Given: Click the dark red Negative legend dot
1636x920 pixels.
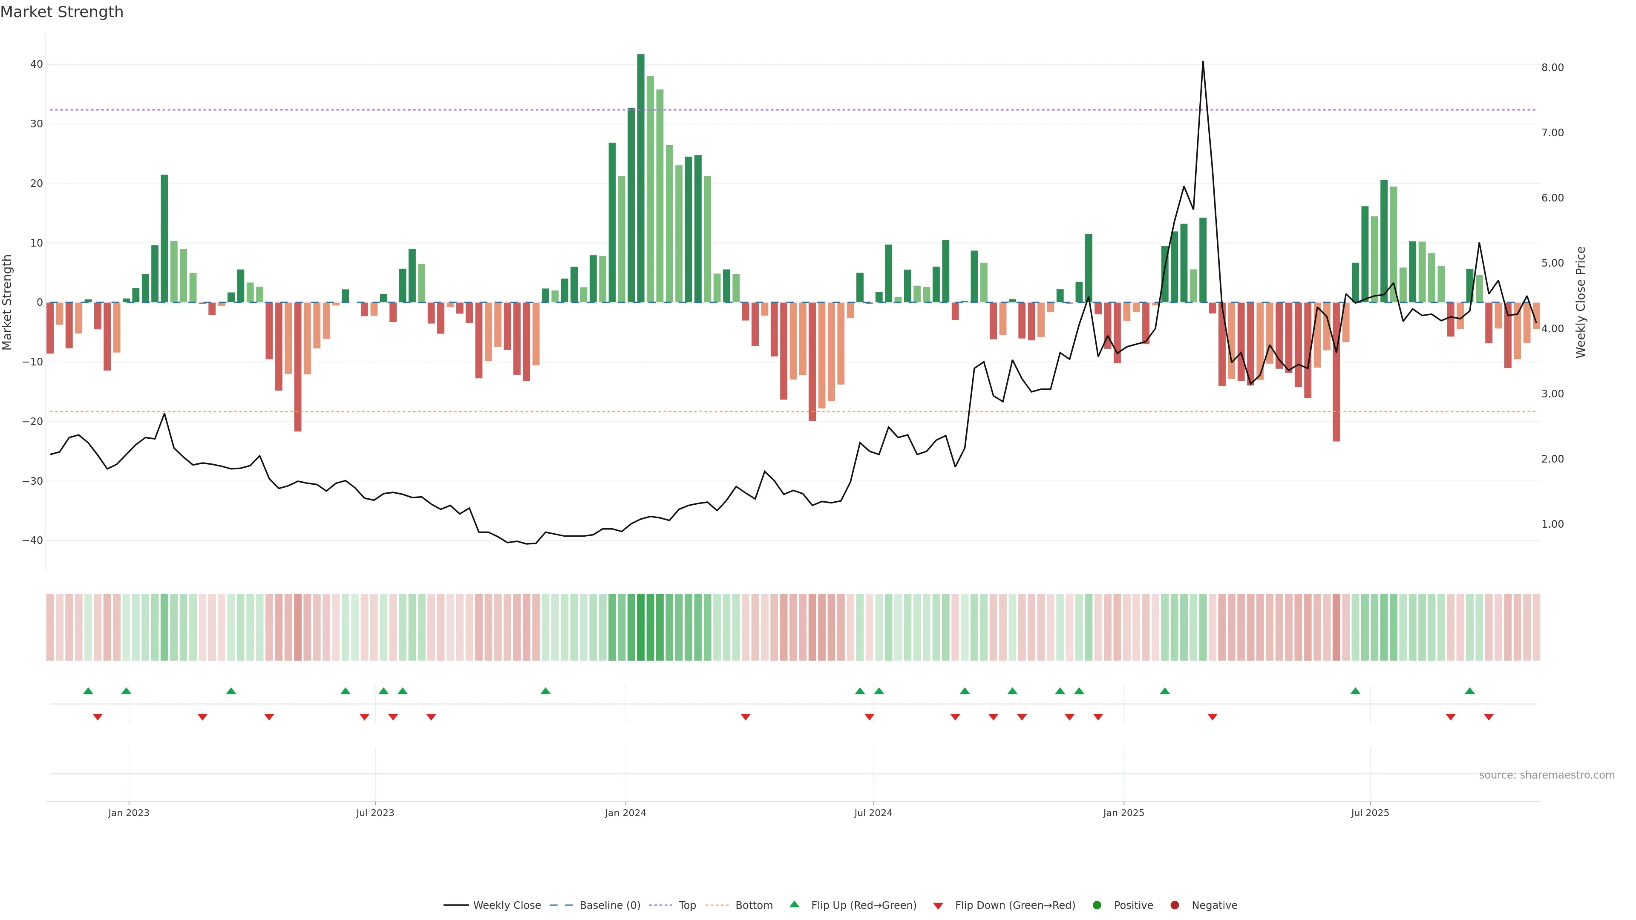Looking at the screenshot, I should point(1174,905).
